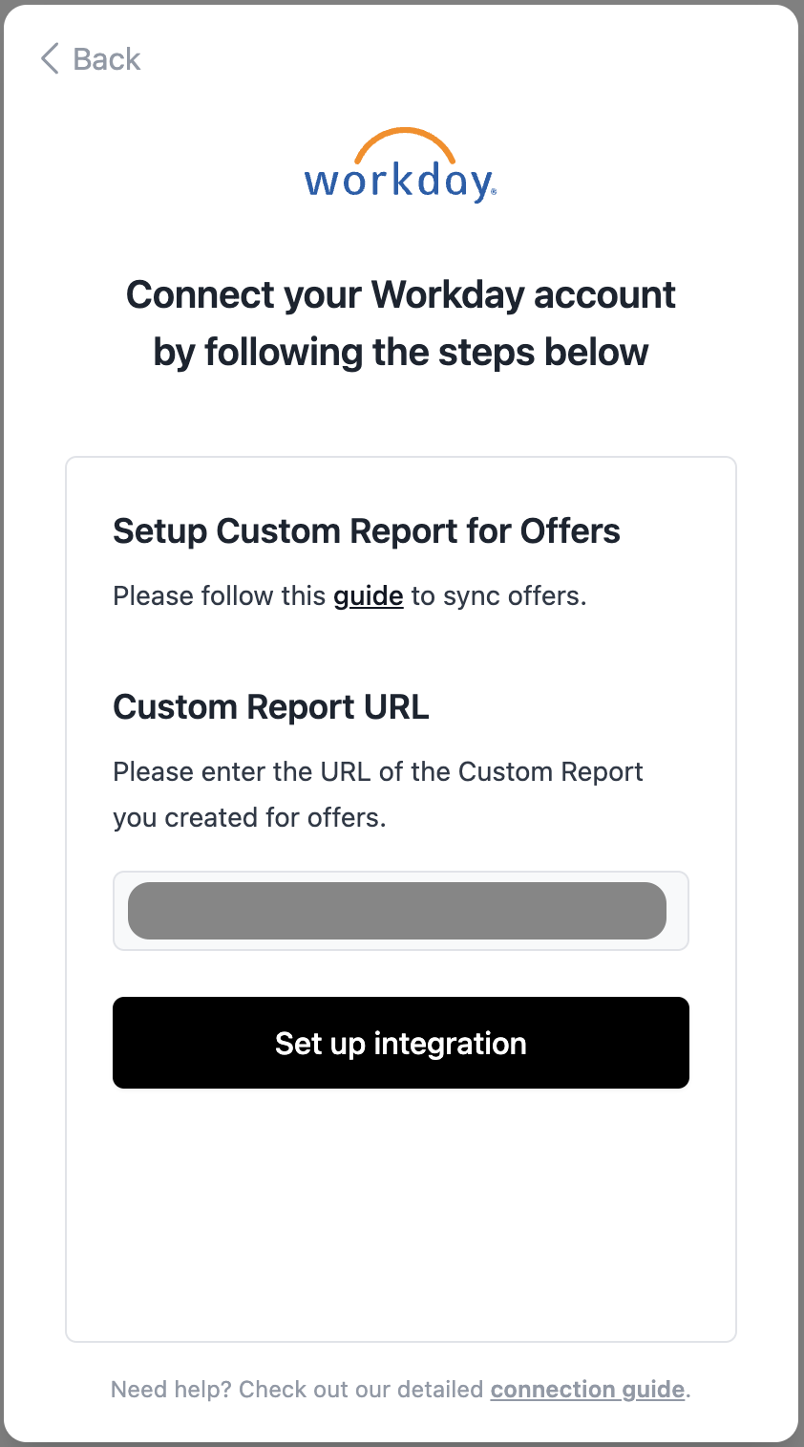
Task: Click the 'you created for offers.' line
Action: (x=249, y=818)
